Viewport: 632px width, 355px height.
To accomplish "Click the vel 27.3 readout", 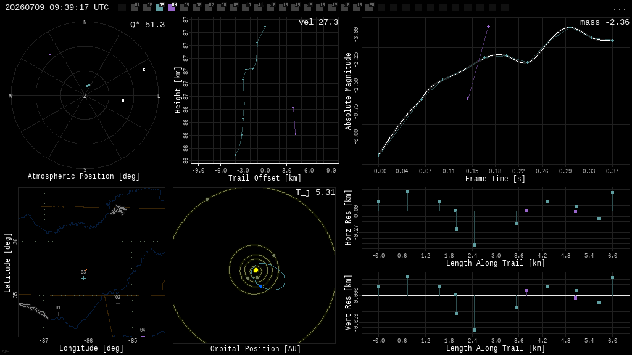I will (318, 22).
